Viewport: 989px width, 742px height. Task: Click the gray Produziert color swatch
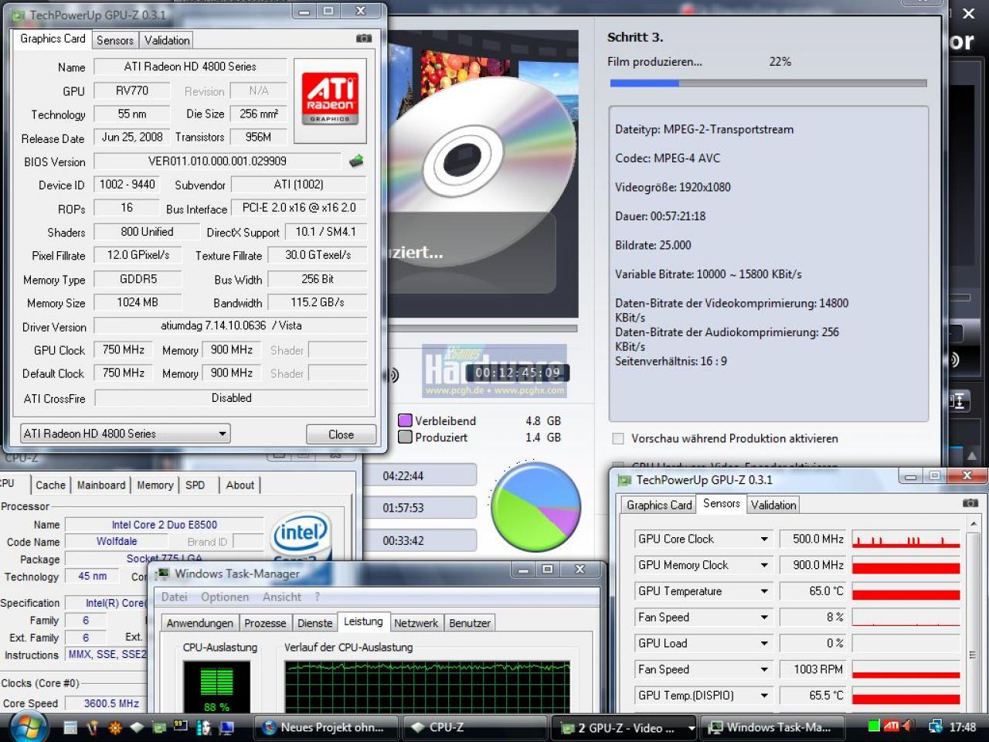(405, 437)
